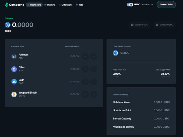The image size is (183, 137).
Task: Click the Compound logo icon
Action: click(x=6, y=5)
